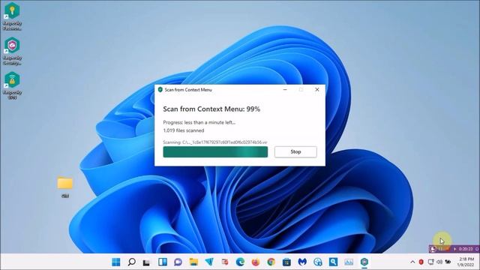Open Microsoft Store from the taskbar
The width and height of the screenshot is (480, 270).
coord(286,262)
